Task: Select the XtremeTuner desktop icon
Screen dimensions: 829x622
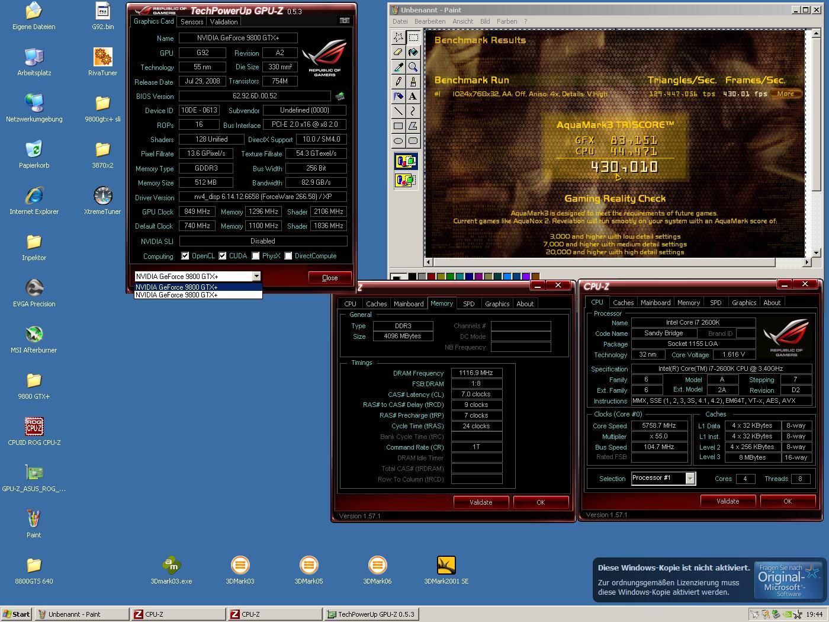Action: coord(102,201)
